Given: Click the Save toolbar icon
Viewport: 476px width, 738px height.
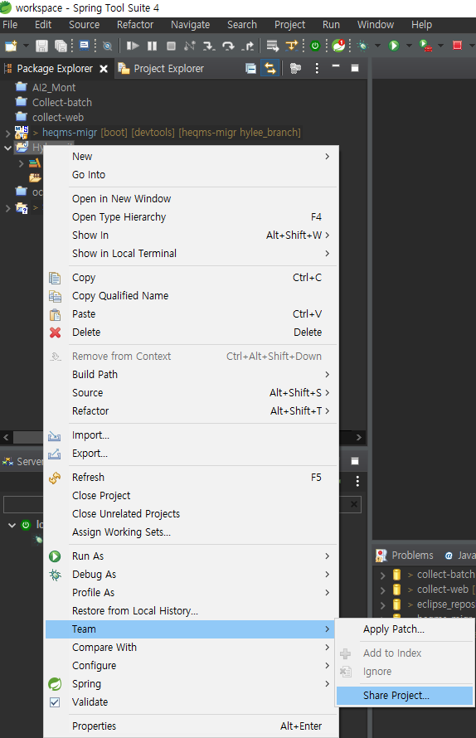Looking at the screenshot, I should point(42,46).
